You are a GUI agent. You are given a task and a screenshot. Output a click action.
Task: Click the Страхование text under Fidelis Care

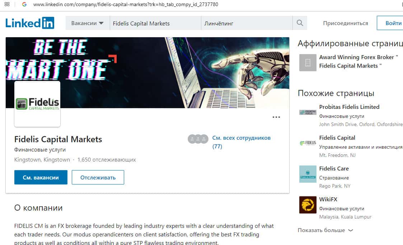point(334,178)
